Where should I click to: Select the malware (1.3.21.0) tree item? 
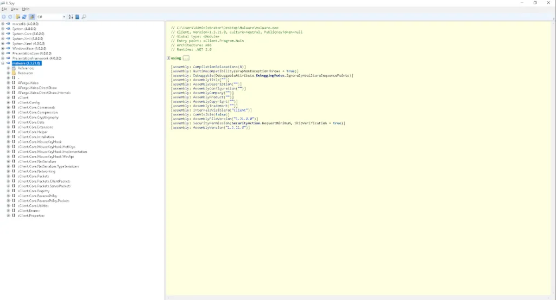(27, 63)
